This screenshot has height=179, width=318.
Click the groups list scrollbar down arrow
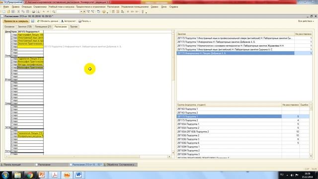(x=311, y=156)
